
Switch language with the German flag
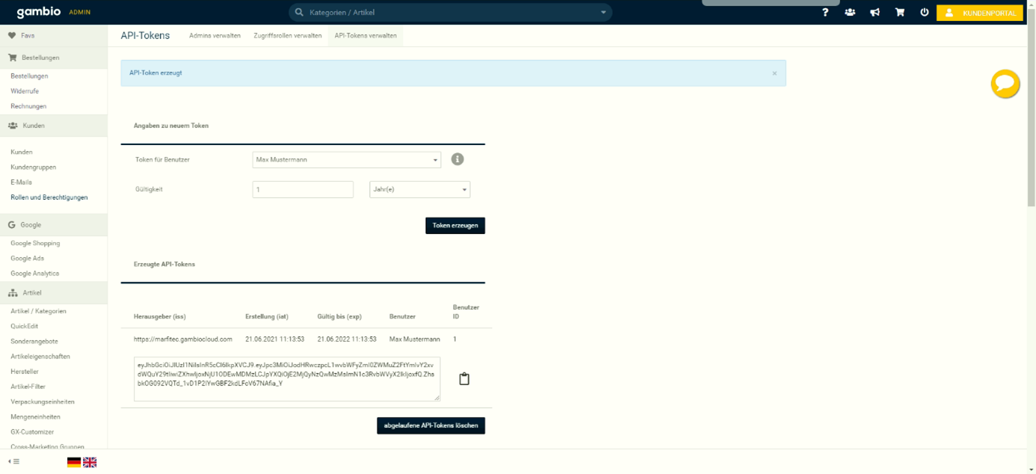[74, 462]
